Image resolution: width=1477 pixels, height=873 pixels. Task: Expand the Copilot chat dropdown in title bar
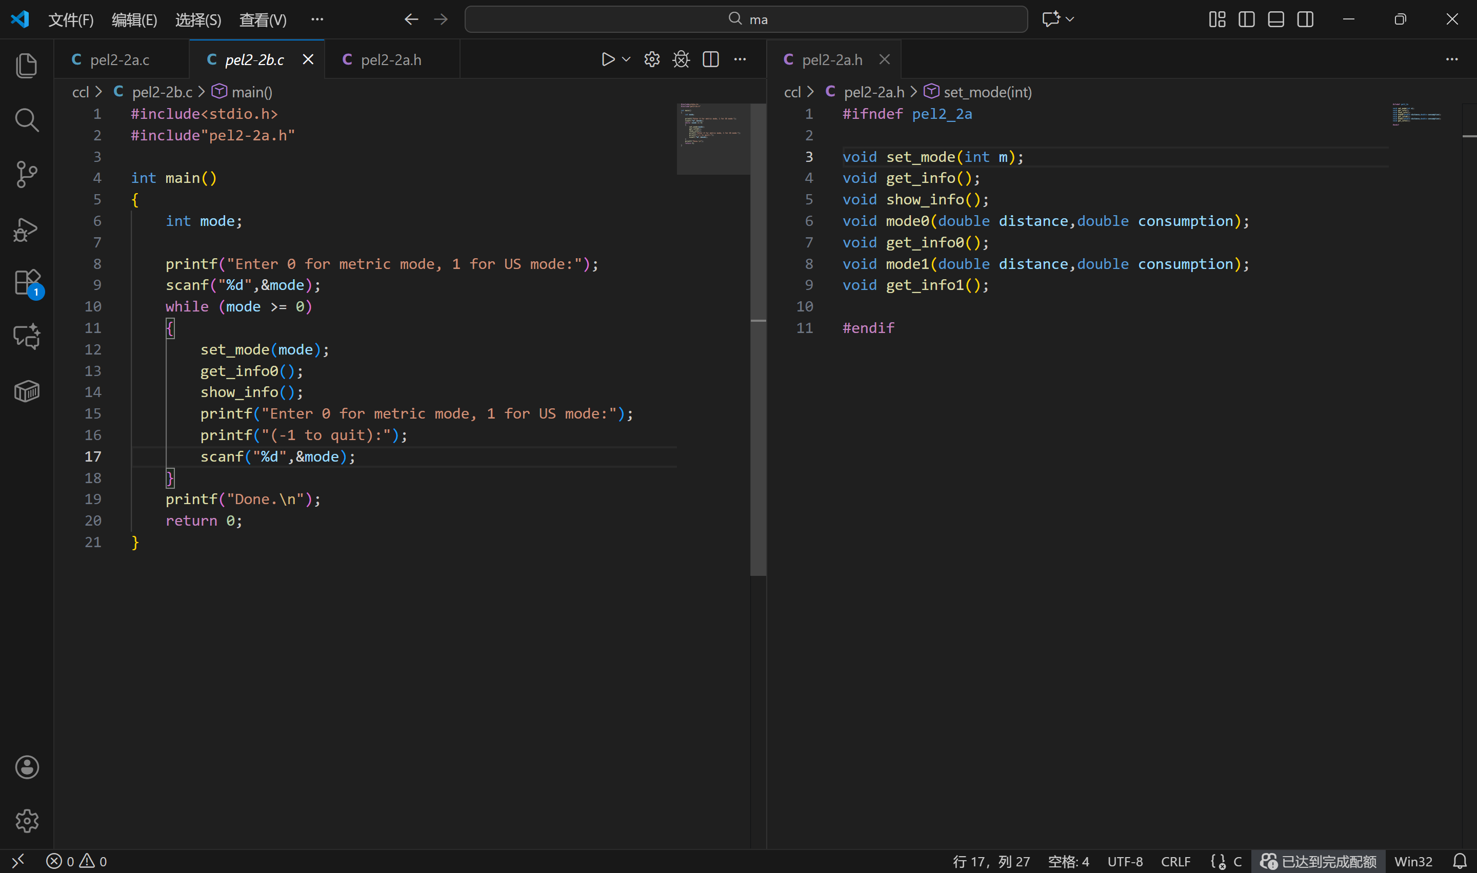click(x=1070, y=19)
